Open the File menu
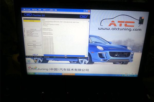 coord(23,11)
